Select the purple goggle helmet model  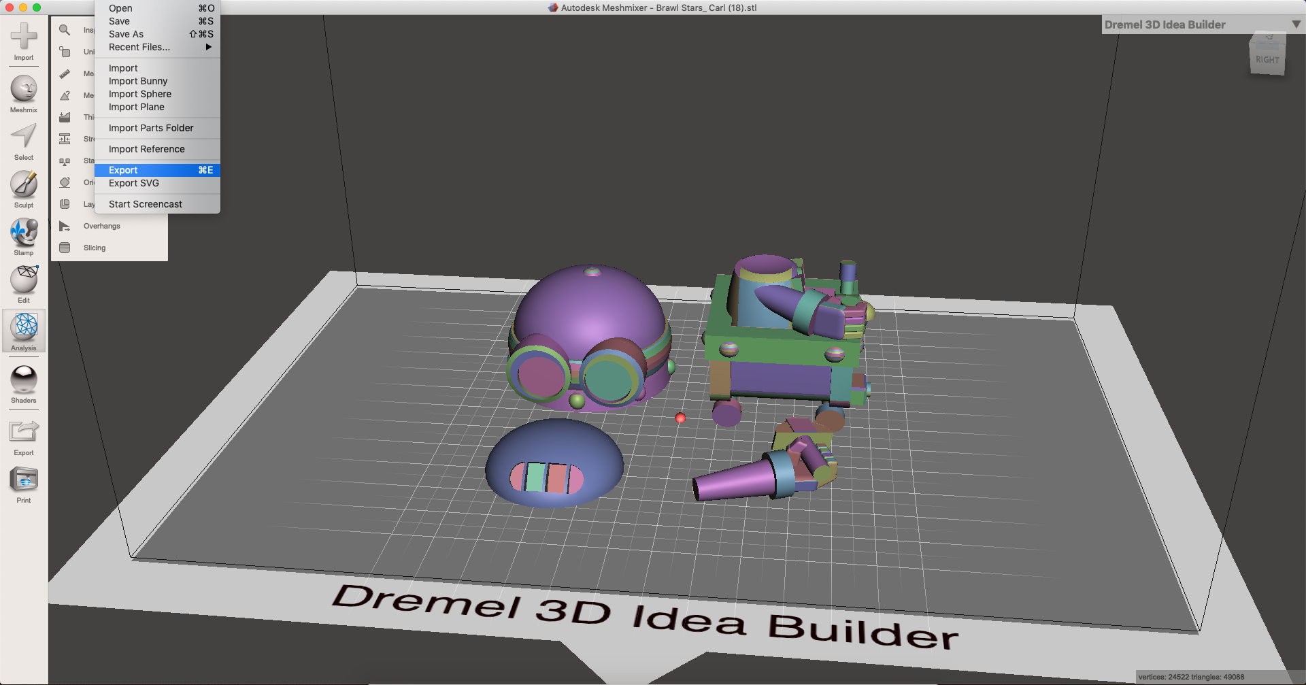pyautogui.click(x=589, y=338)
